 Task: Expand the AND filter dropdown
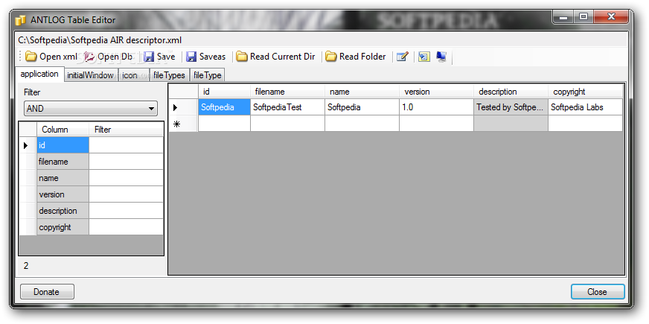click(x=91, y=109)
